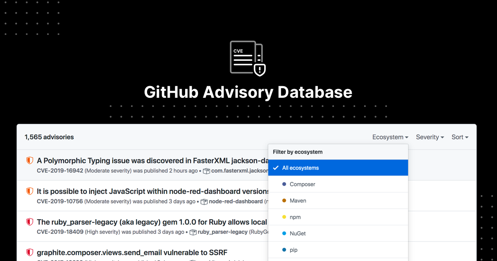The image size is (497, 261).
Task: Click the package icon before node-red-dashboard
Action: pyautogui.click(x=203, y=201)
